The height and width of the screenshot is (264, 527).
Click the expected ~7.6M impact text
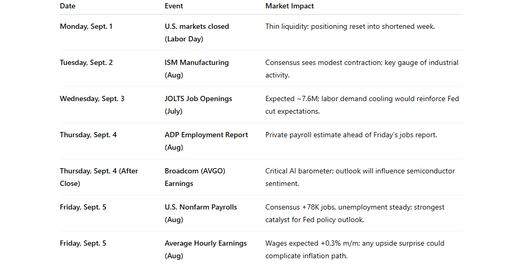(x=362, y=105)
